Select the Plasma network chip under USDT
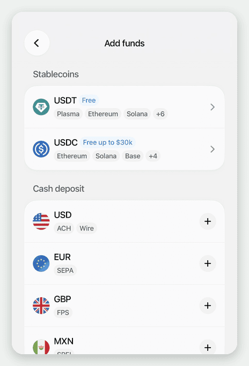This screenshot has height=366, width=249. [x=68, y=114]
